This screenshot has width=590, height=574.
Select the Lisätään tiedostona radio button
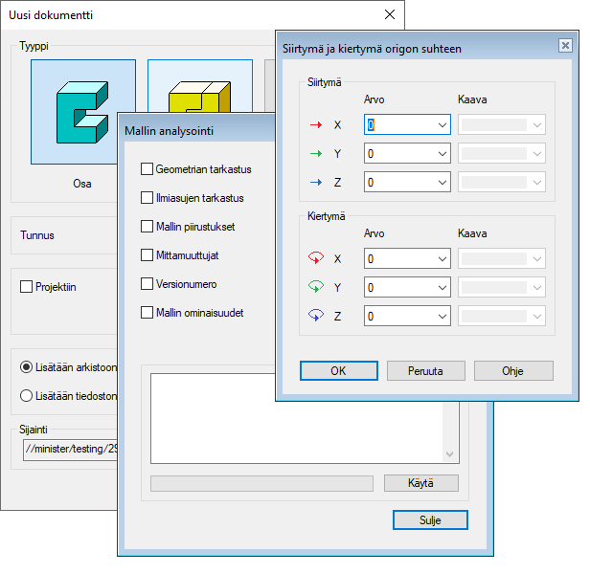27,396
